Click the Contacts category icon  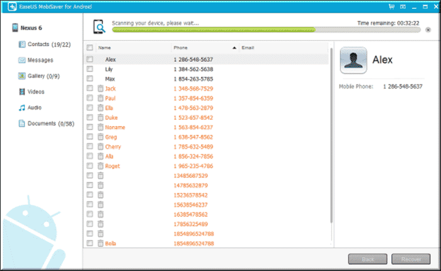(x=21, y=44)
